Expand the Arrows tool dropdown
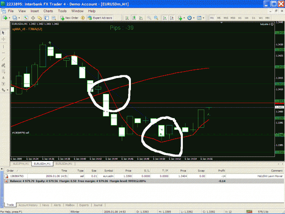 coord(7,90)
